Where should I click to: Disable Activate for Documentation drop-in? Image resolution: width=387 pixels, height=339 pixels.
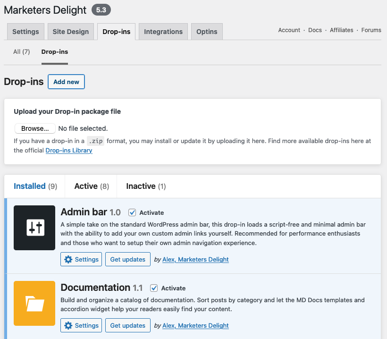(153, 288)
